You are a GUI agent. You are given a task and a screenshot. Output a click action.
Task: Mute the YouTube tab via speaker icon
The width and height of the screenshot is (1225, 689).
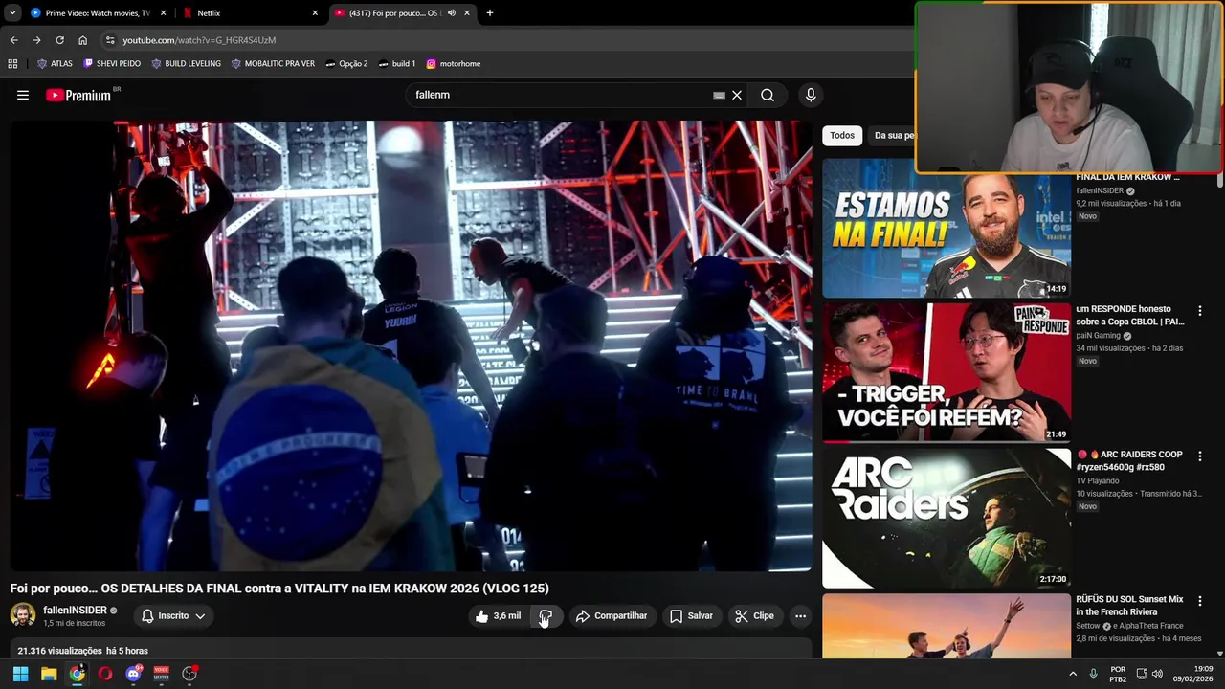pos(452,13)
